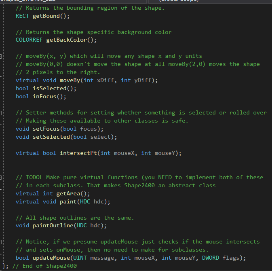This screenshot has height=271, width=272.
Task: Click the COLORREF type keyword
Action: coord(29,40)
